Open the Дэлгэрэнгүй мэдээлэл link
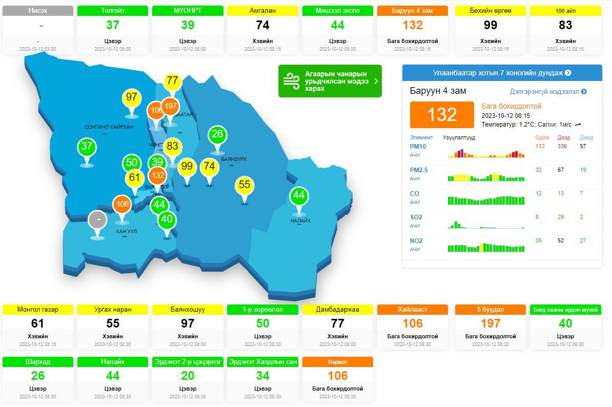Viewport: 612px width, 407px height. (548, 91)
